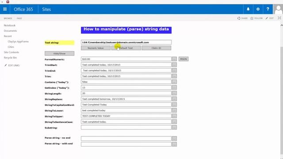Click the StringToUpper value field
The height and width of the screenshot is (159, 283).
click(x=126, y=116)
